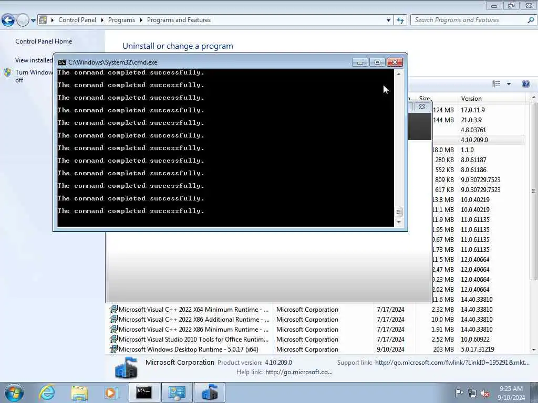Refresh the Programs and Features view
The image size is (538, 403).
coord(400,20)
